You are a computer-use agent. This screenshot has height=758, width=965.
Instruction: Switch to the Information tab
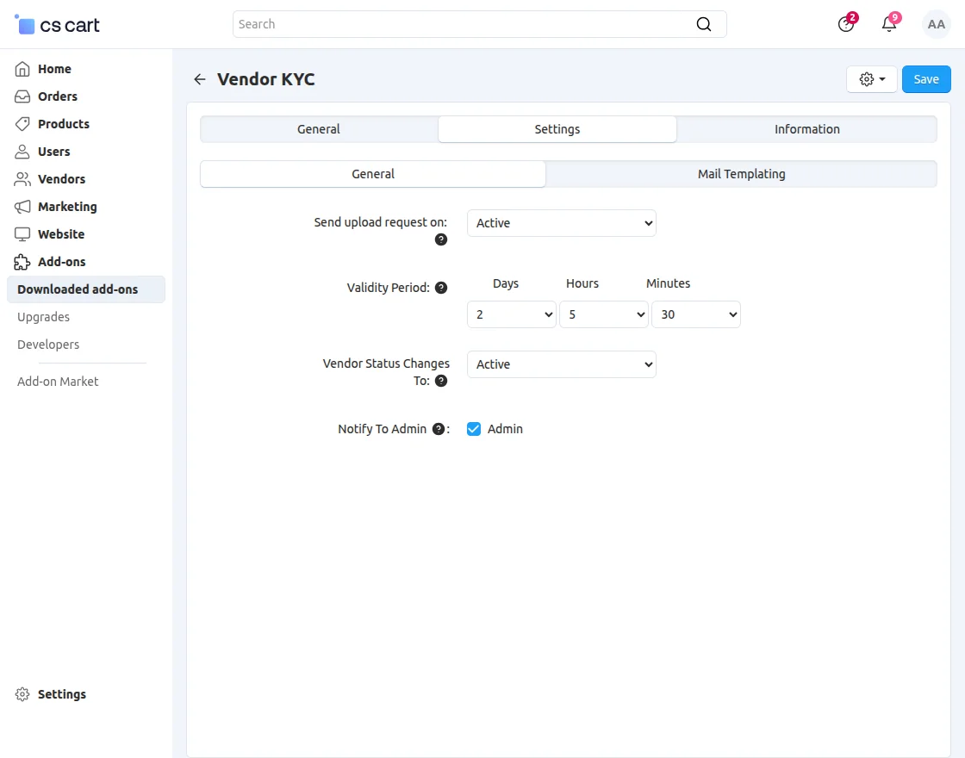pyautogui.click(x=806, y=128)
